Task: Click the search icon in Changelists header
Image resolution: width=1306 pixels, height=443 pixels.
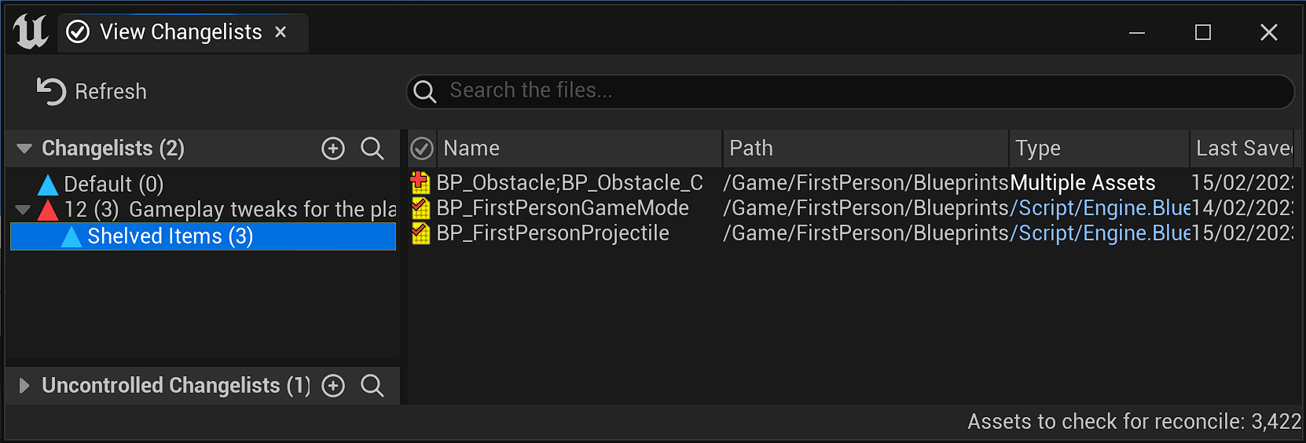Action: (x=372, y=148)
